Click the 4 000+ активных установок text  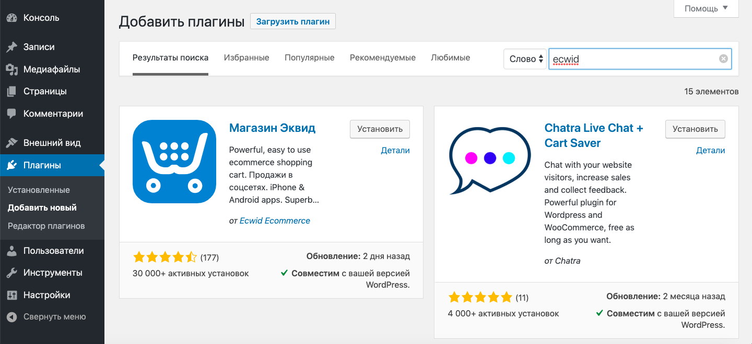coord(504,314)
